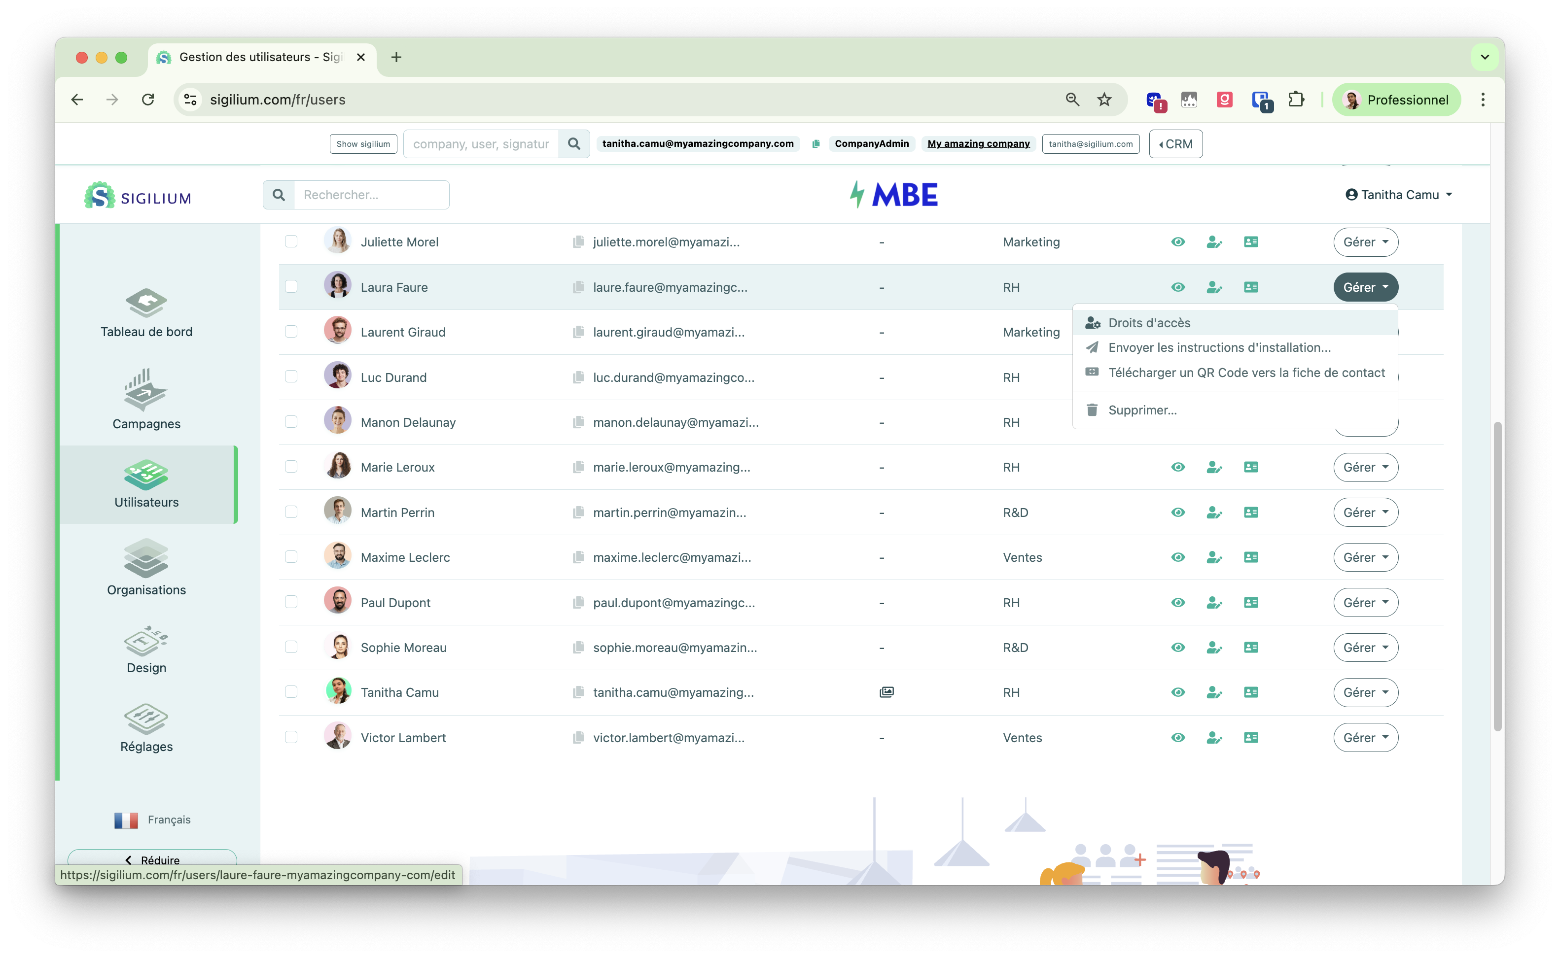This screenshot has height=958, width=1560.
Task: Open Tanitha Camu account dropdown
Action: click(1399, 195)
